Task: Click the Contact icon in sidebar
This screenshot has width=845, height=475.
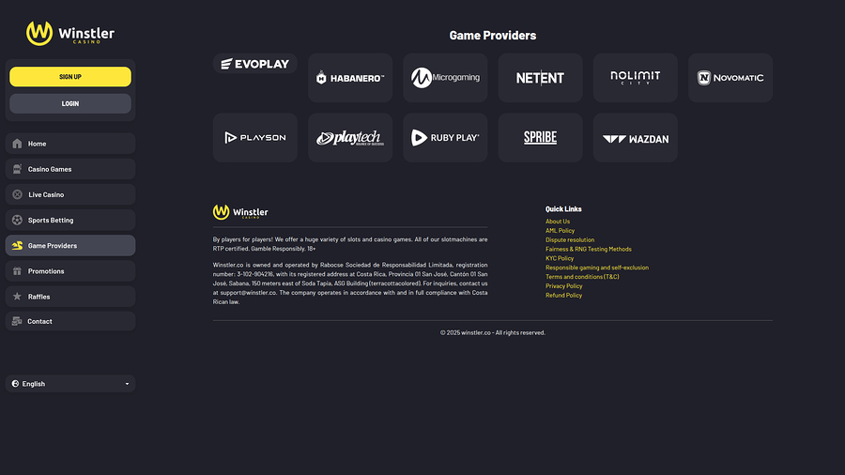Action: click(17, 321)
